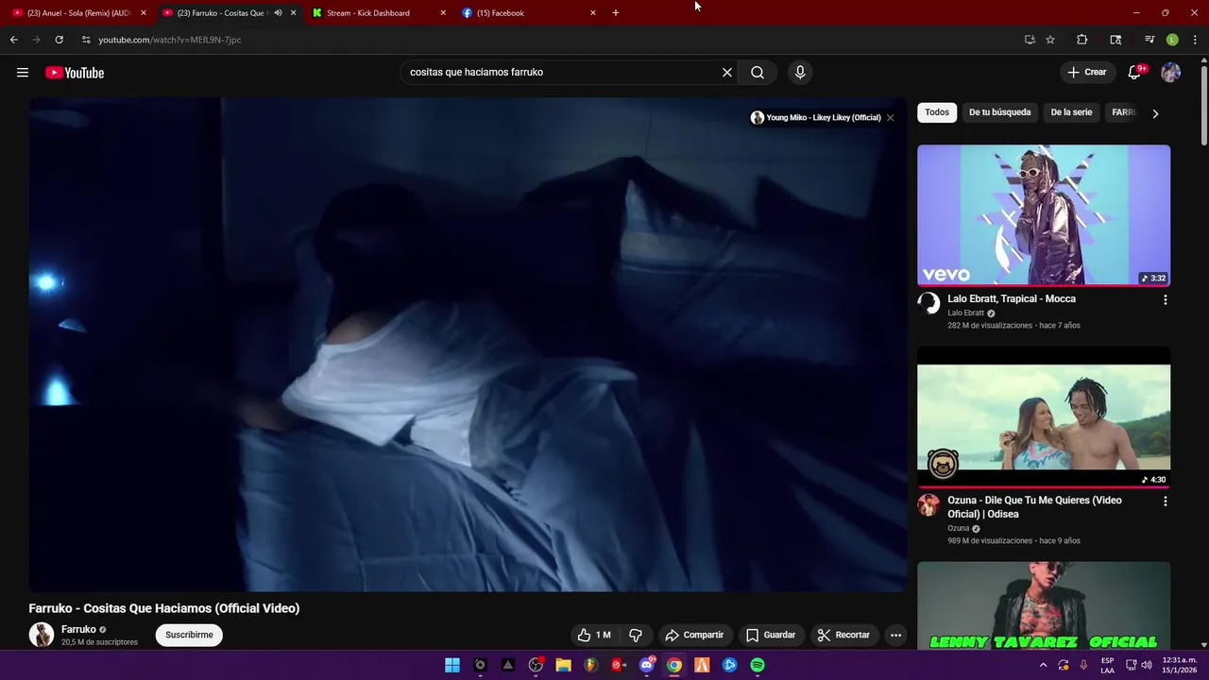1209x680 pixels.
Task: Close the Anuel Sola Remix tab
Action: click(x=144, y=13)
